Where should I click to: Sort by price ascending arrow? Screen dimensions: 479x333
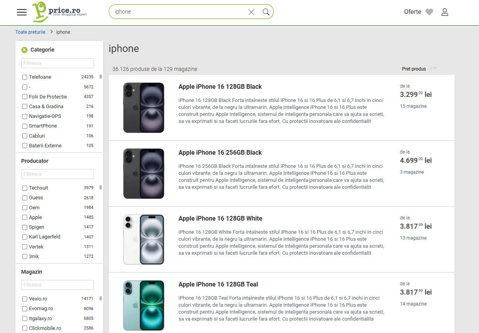(431, 69)
